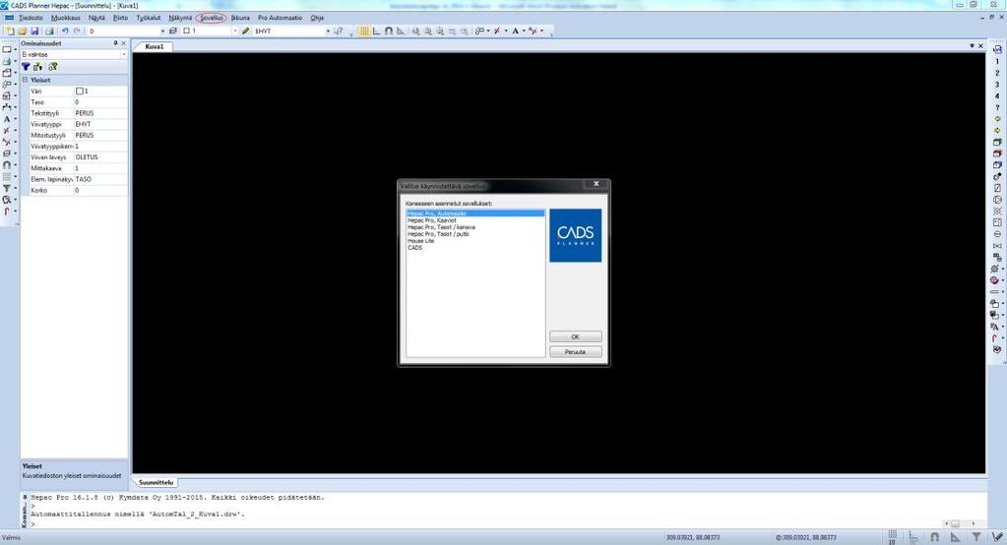Viewport: 1007px width, 545px height.
Task: Open the Työkalut menu
Action: tap(149, 18)
